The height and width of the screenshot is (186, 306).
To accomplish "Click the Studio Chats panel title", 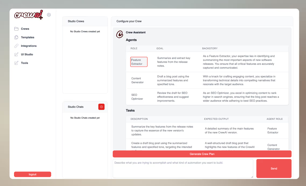I will (x=75, y=107).
